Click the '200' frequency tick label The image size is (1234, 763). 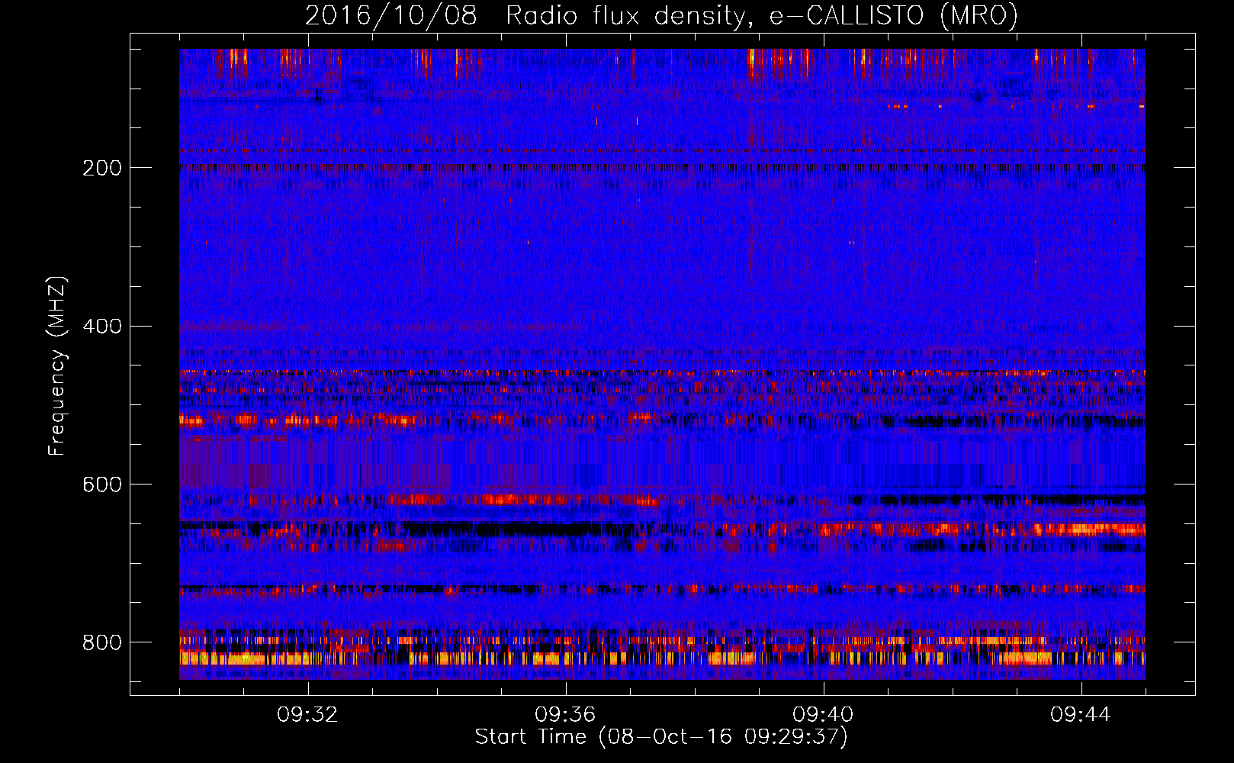(102, 168)
